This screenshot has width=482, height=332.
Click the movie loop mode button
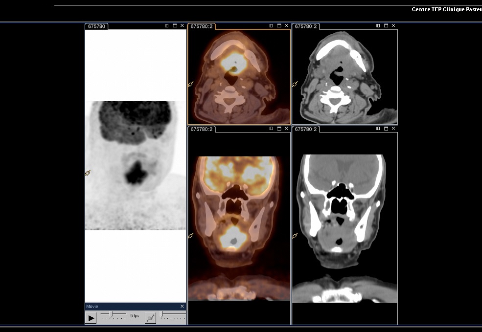tap(150, 318)
